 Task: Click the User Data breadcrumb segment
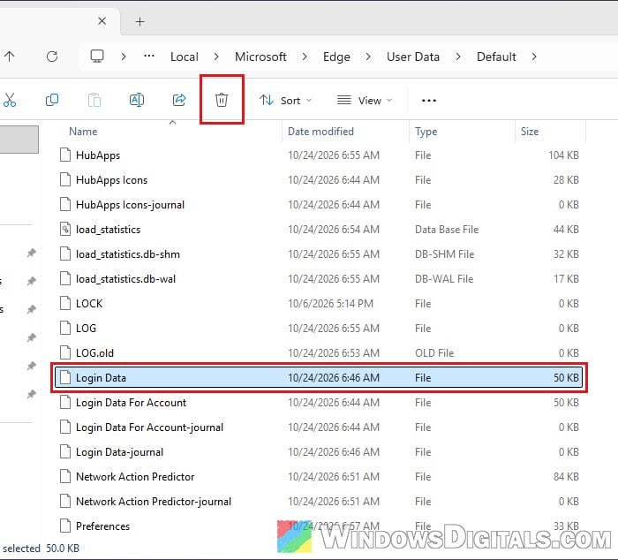412,57
